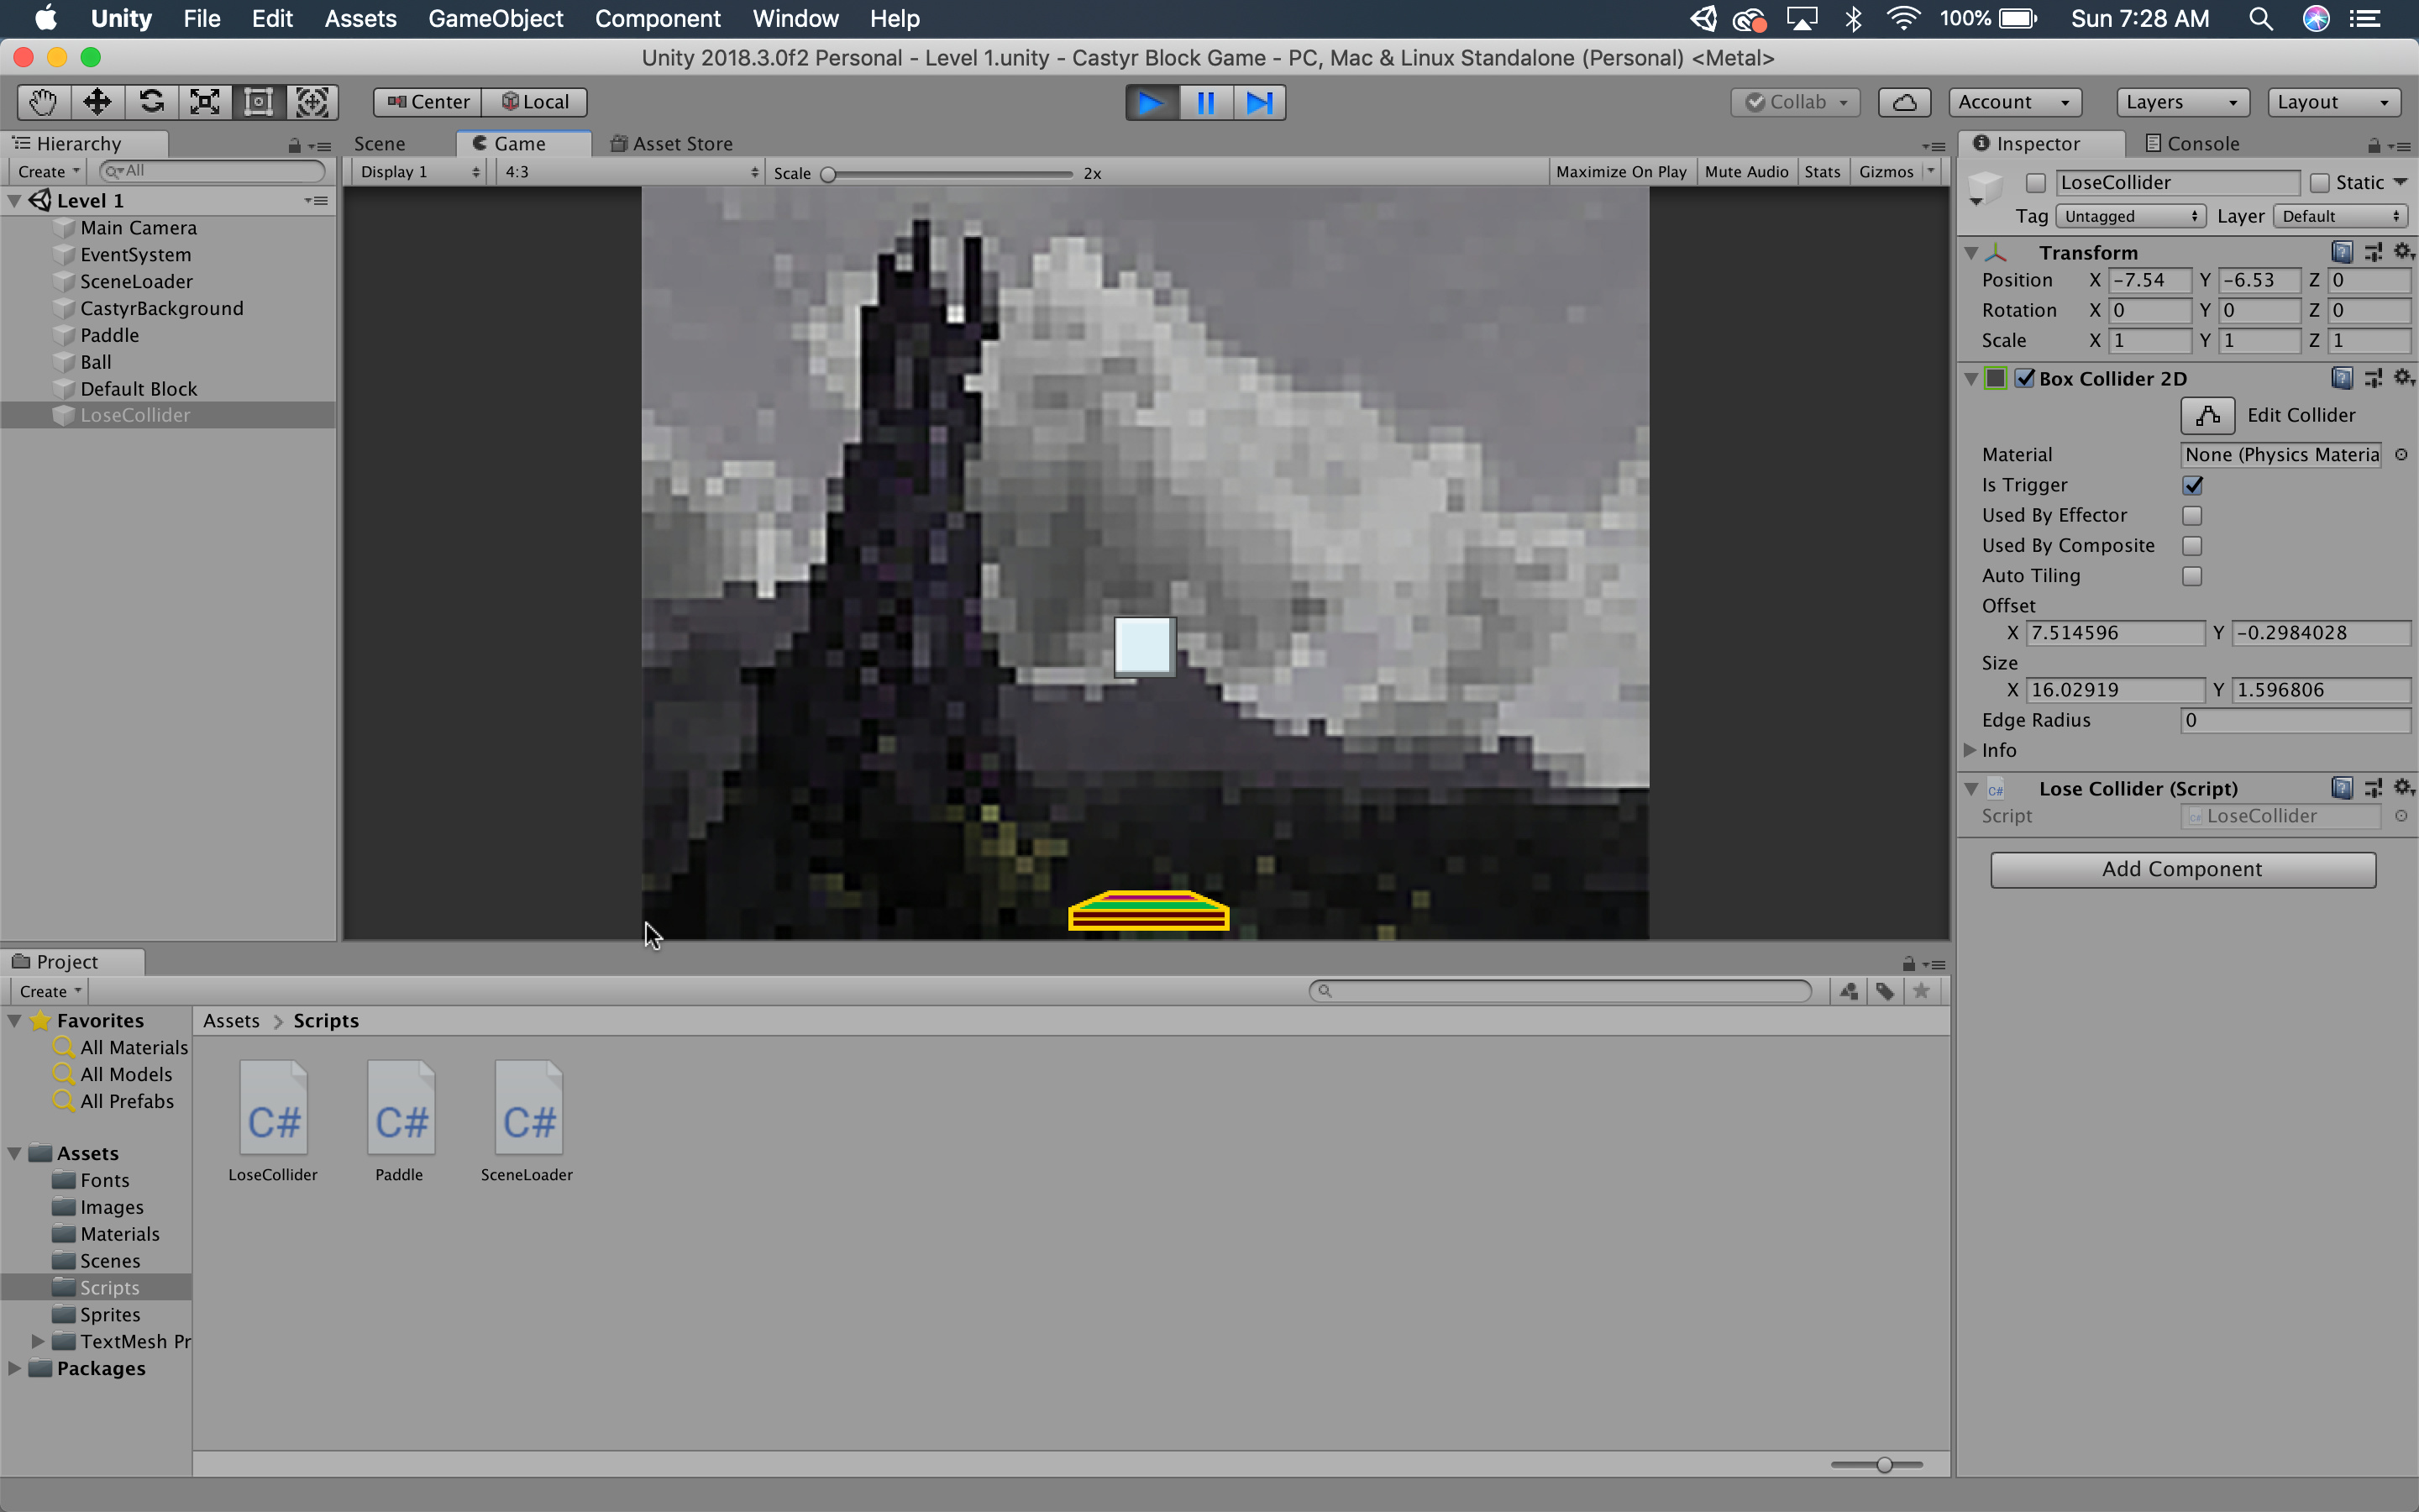
Task: Click the Scale tool icon
Action: point(206,101)
